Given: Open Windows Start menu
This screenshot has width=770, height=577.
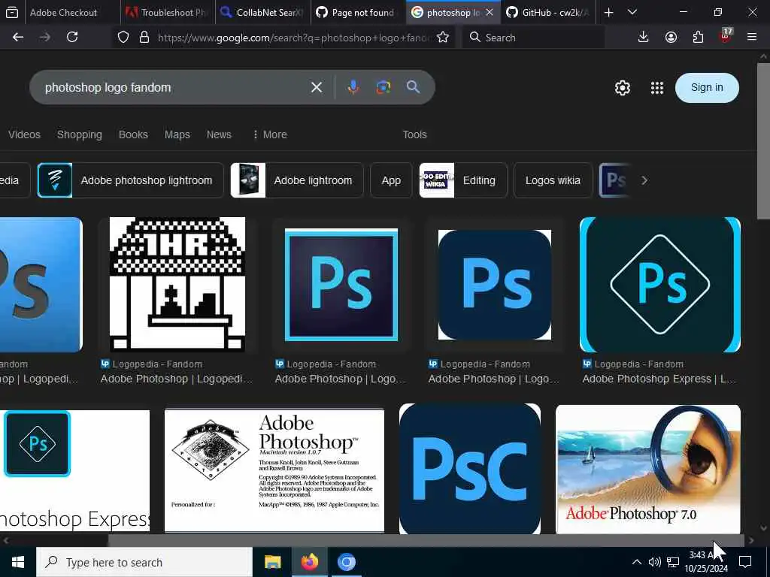Looking at the screenshot, I should (18, 562).
